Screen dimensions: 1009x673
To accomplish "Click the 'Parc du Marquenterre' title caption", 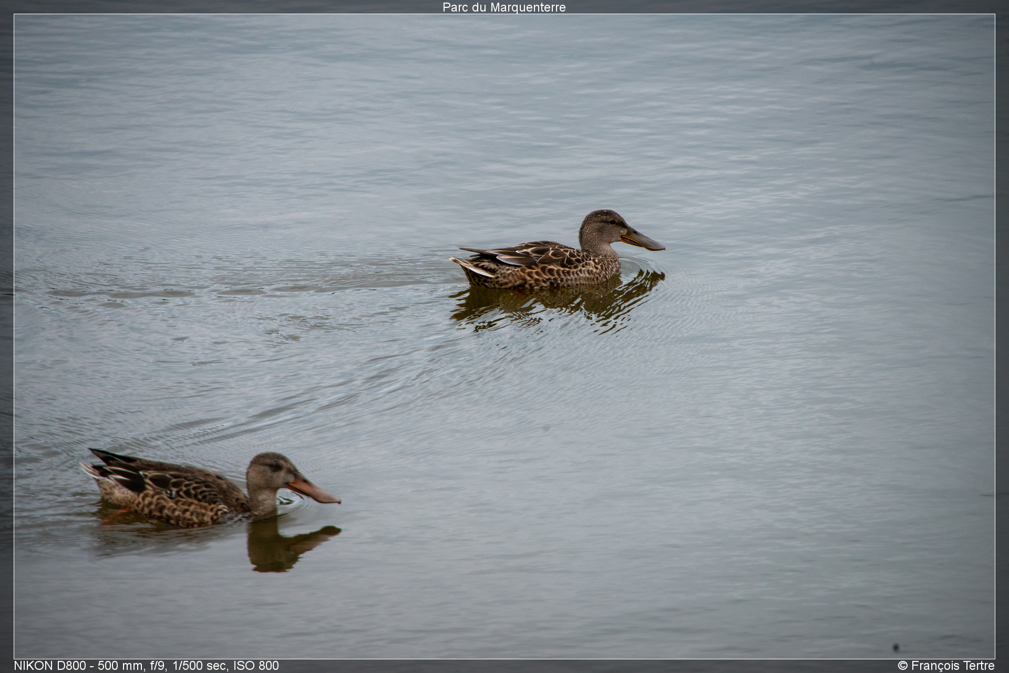I will click(504, 7).
